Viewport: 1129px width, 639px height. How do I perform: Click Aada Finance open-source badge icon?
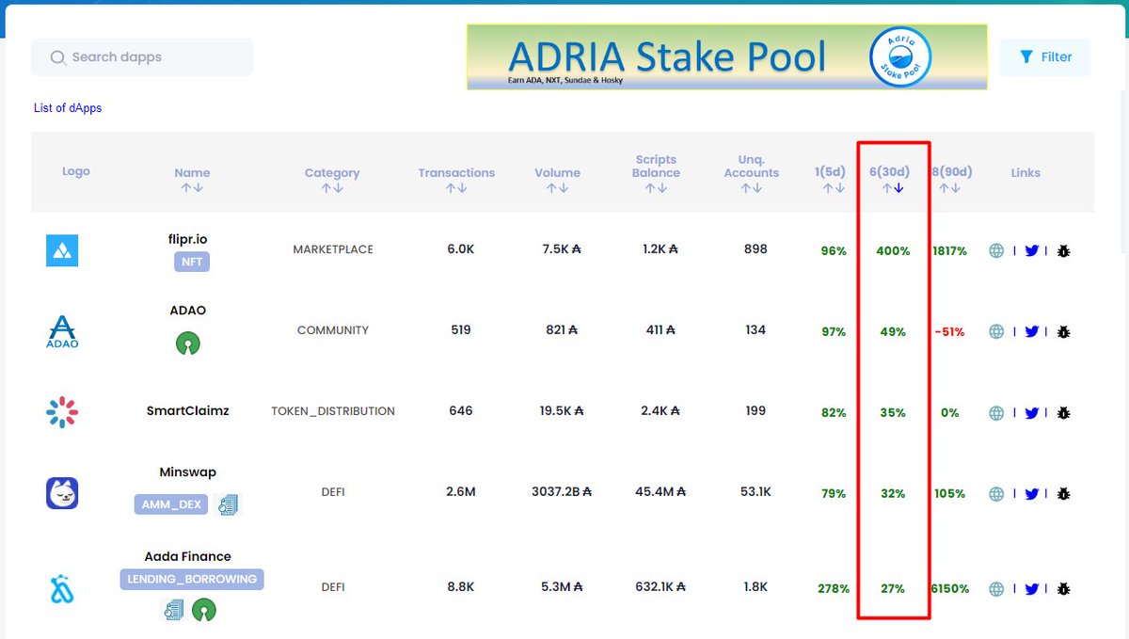pyautogui.click(x=204, y=611)
